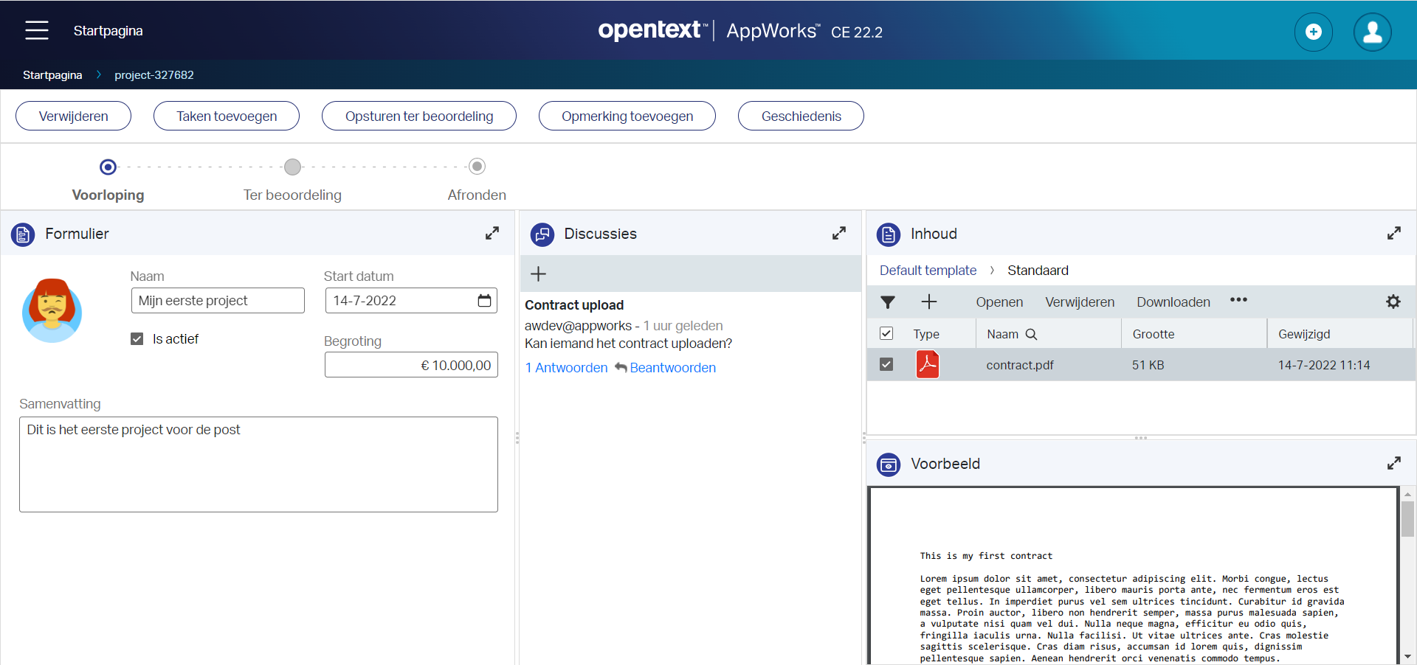This screenshot has height=665, width=1417.
Task: Click the calendar icon in Start datum
Action: click(x=484, y=301)
